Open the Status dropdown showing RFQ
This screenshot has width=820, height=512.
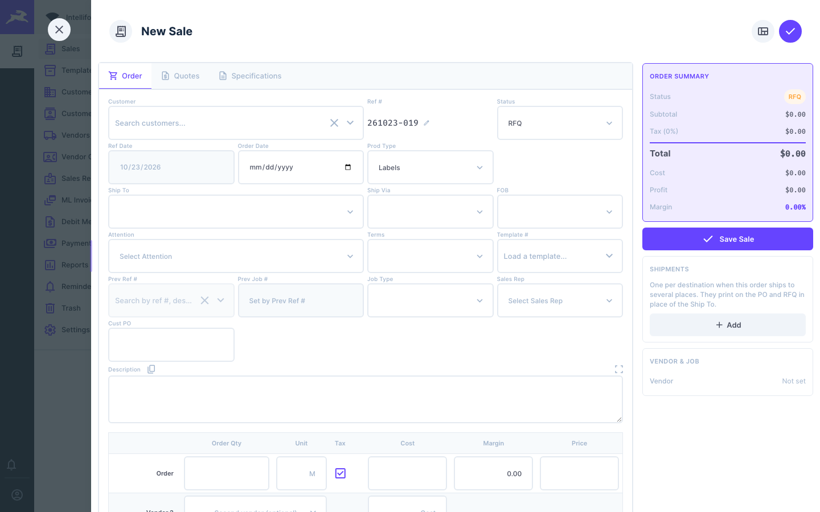pos(560,123)
